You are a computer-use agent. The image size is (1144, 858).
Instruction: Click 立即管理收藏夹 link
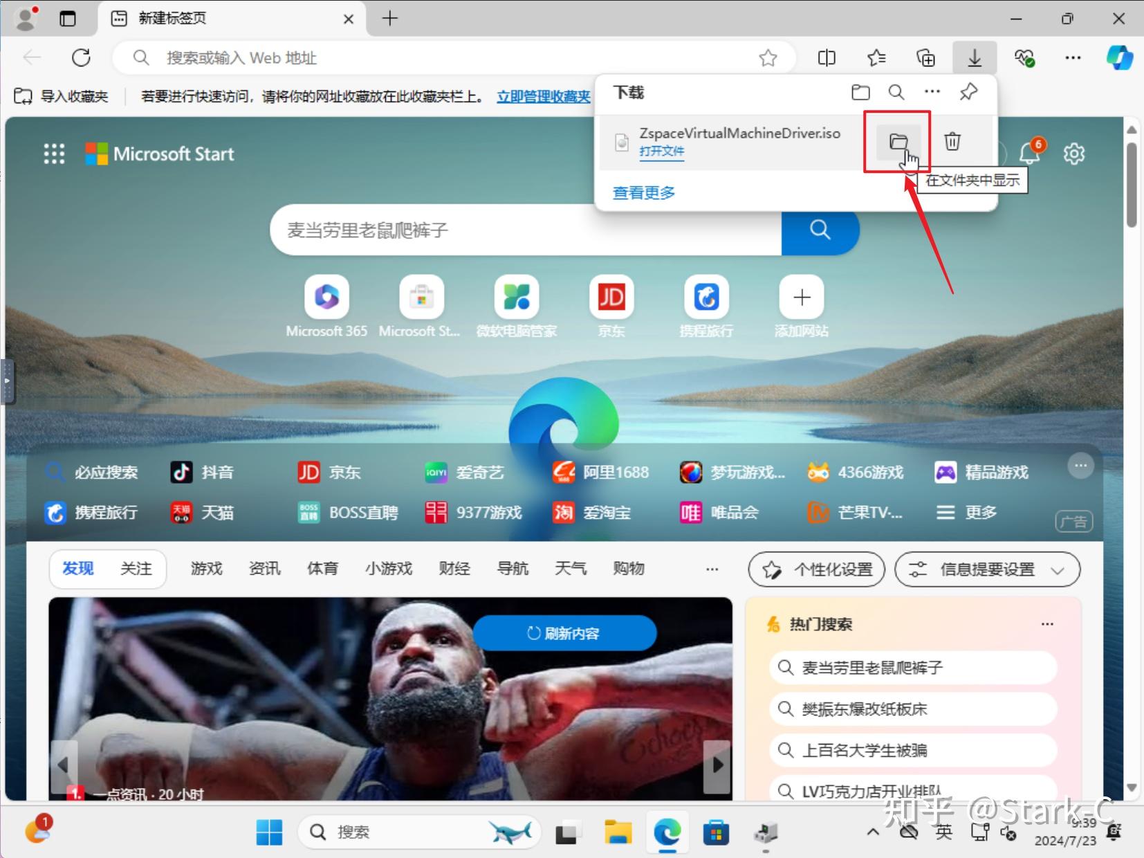coord(544,96)
